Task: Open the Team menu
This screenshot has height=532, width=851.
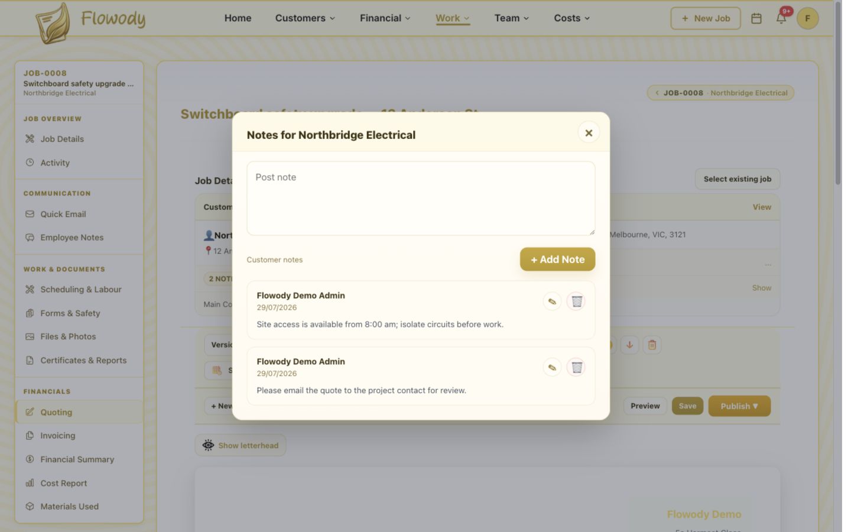Action: click(512, 18)
